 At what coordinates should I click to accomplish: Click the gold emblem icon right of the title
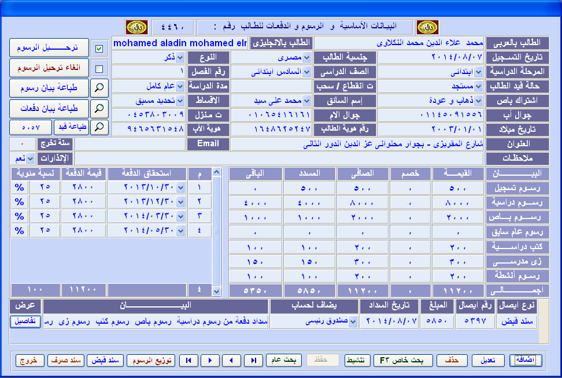coord(427,27)
